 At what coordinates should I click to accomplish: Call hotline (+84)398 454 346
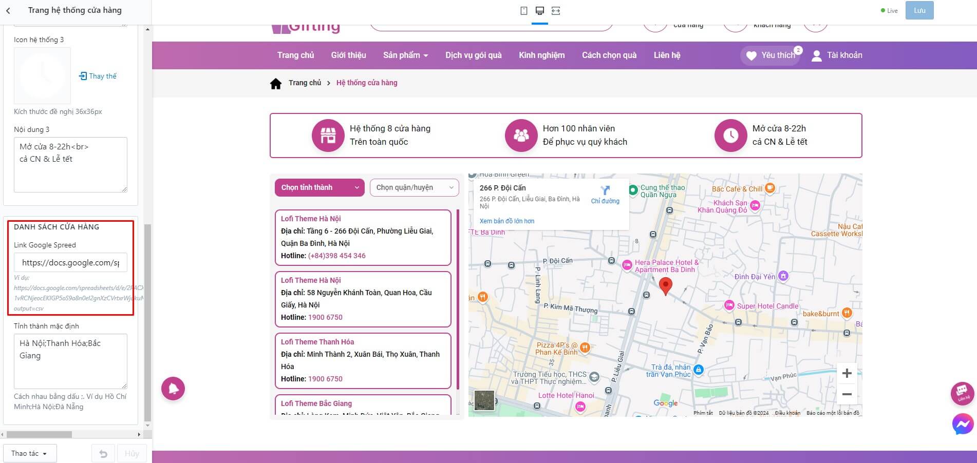[337, 256]
